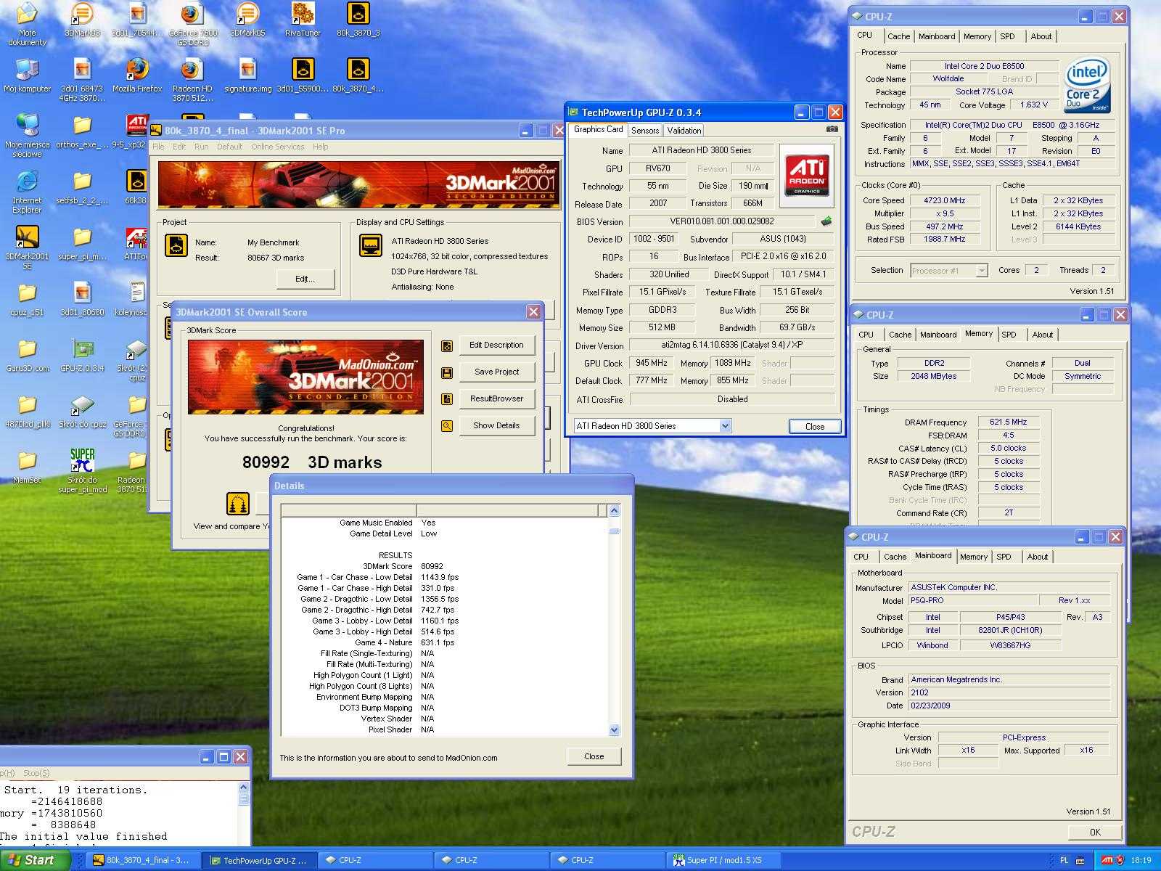Viewport: 1161px width, 871px height.
Task: Click the ResultBrowser icon in score dialog
Action: pos(447,399)
